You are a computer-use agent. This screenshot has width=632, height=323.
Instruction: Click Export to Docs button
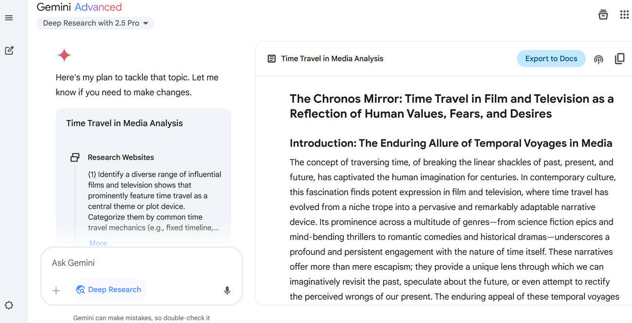[551, 59]
